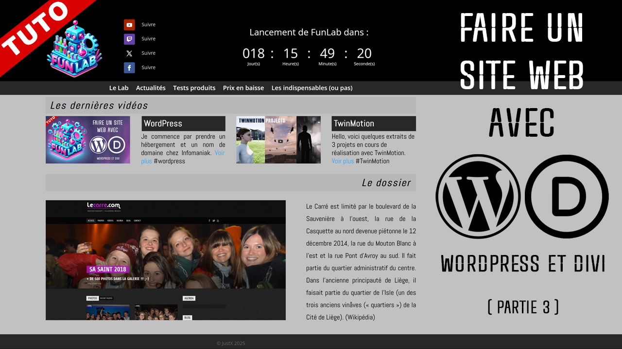Open Les indispensables (ou pas) menu
Screen dimensions: 622x349
(312, 88)
